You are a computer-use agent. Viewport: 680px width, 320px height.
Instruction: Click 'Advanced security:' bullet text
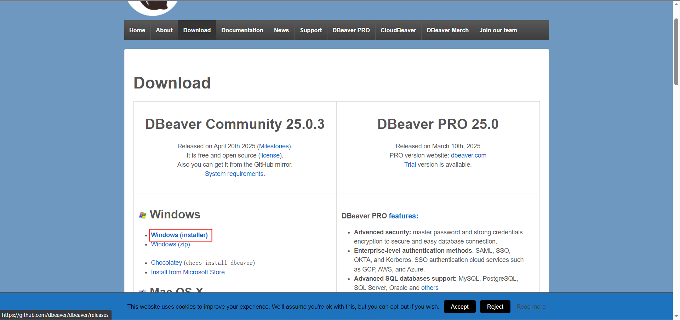tap(382, 232)
